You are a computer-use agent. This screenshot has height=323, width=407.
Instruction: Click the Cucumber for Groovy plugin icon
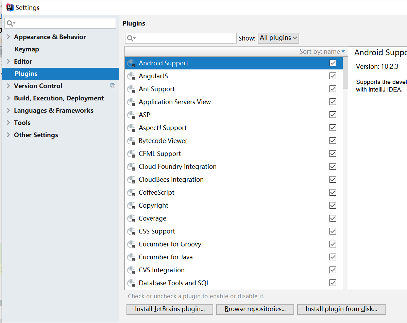pyautogui.click(x=131, y=244)
